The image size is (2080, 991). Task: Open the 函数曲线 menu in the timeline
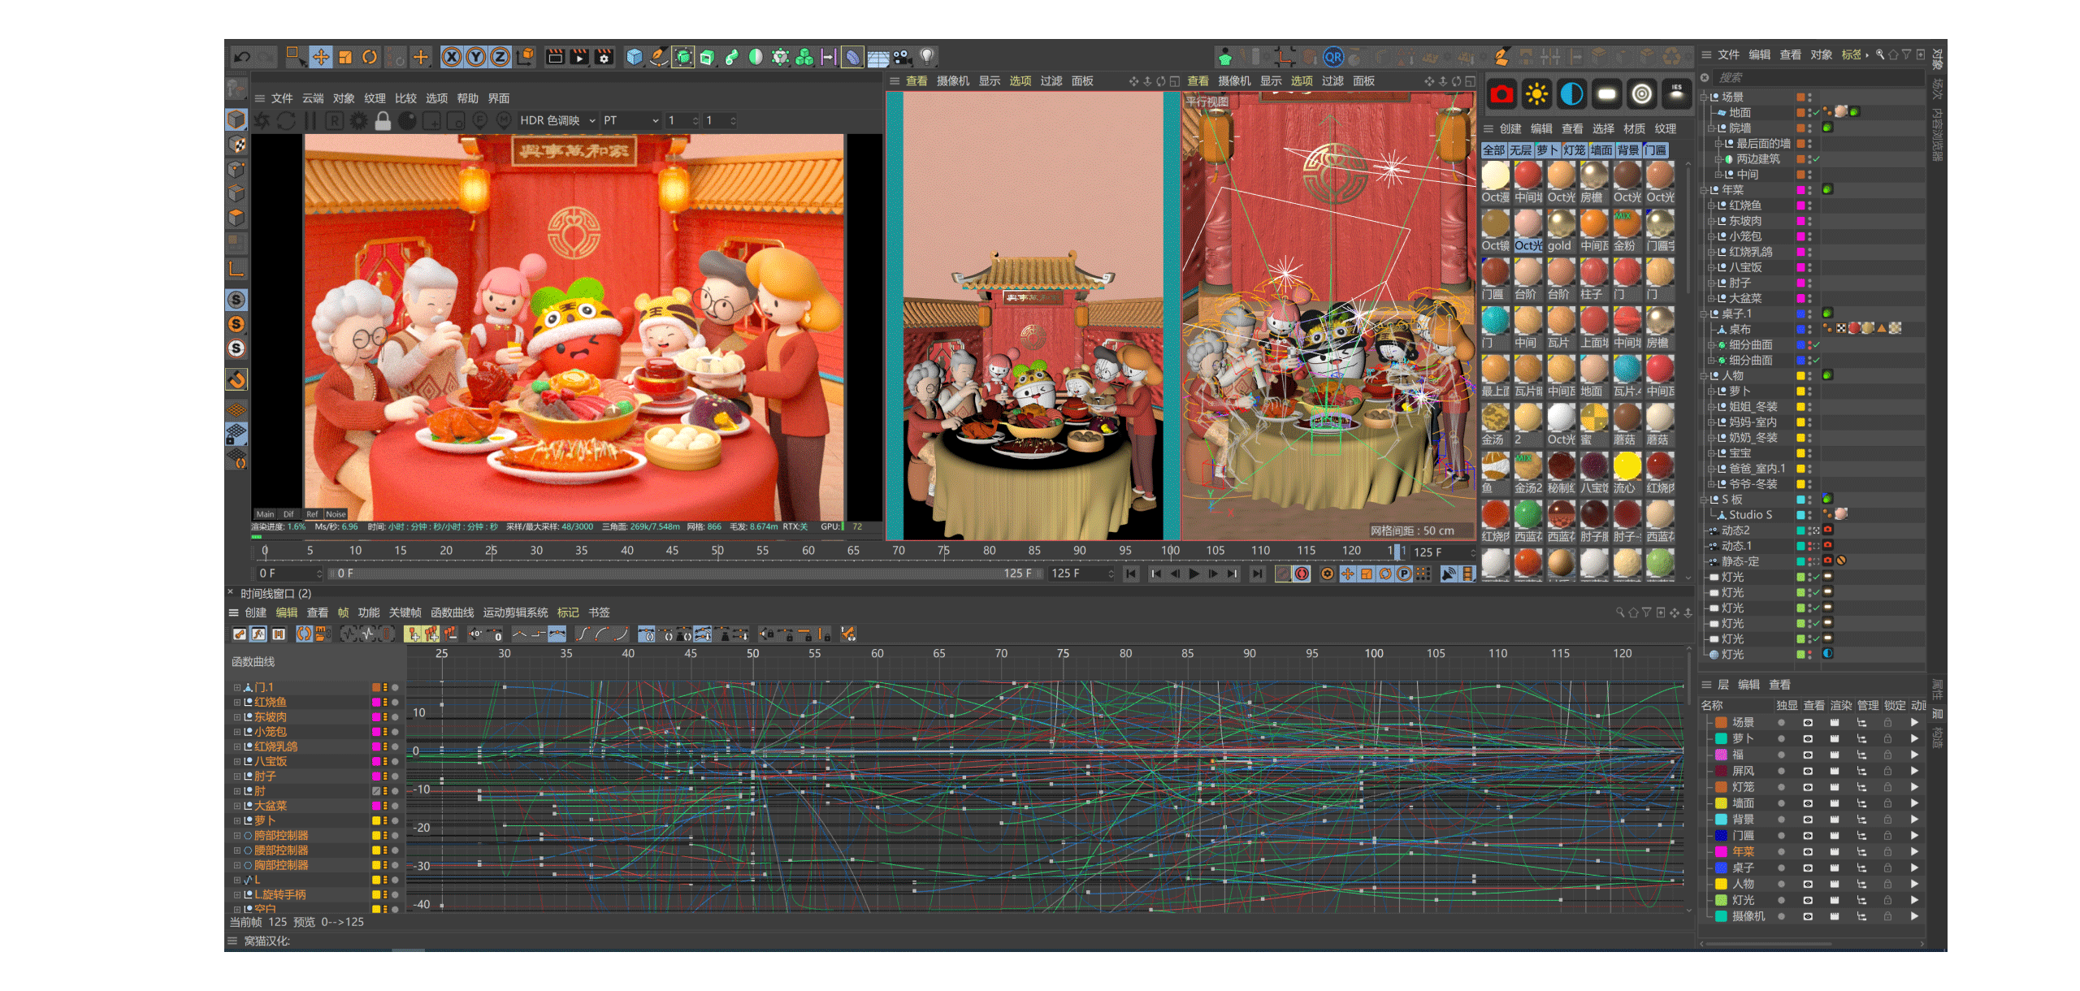click(x=452, y=612)
